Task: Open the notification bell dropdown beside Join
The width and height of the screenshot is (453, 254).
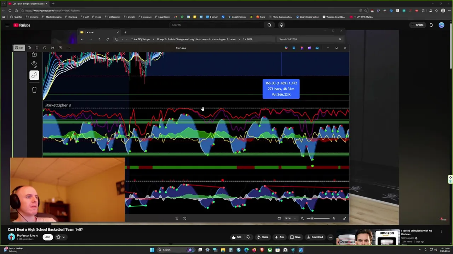Action: [x=61, y=237]
